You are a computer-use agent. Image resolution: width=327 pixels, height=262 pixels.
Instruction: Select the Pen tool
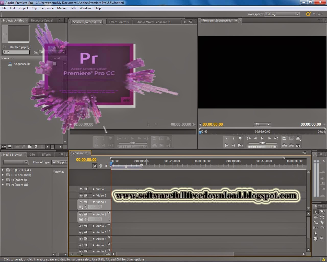point(316,233)
